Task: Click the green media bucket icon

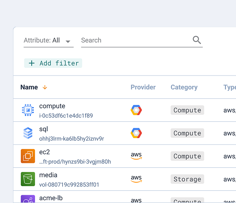Action: [x=28, y=179]
